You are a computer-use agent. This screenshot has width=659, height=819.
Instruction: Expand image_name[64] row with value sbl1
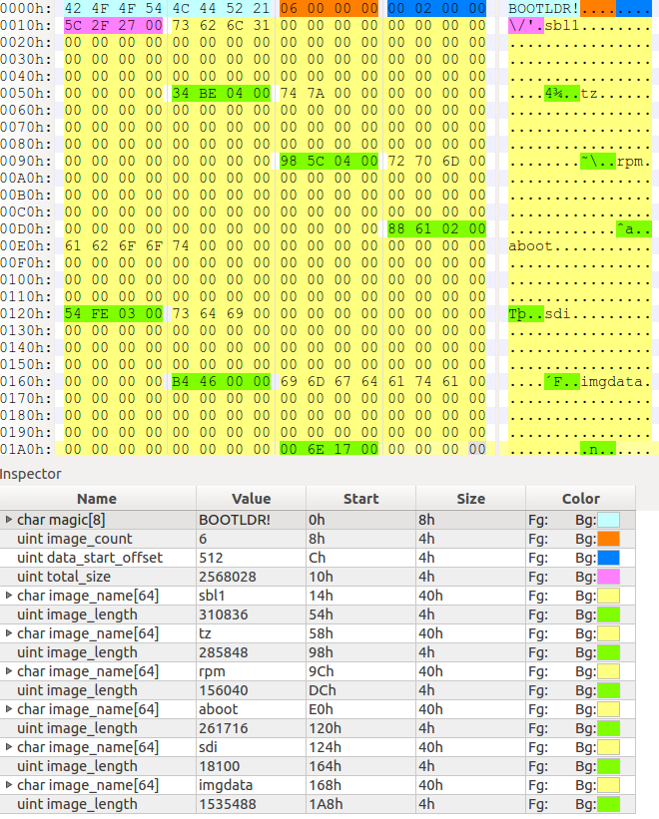coord(9,596)
